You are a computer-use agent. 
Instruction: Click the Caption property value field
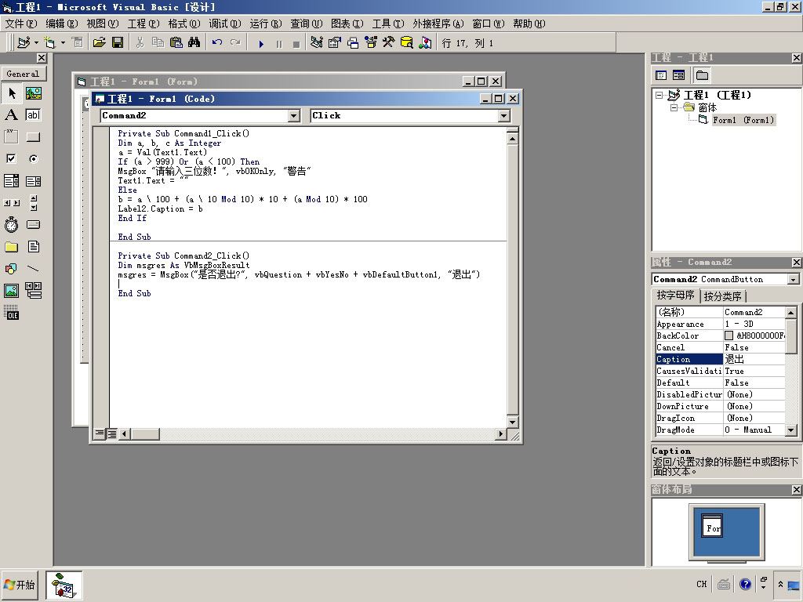pyautogui.click(x=754, y=359)
